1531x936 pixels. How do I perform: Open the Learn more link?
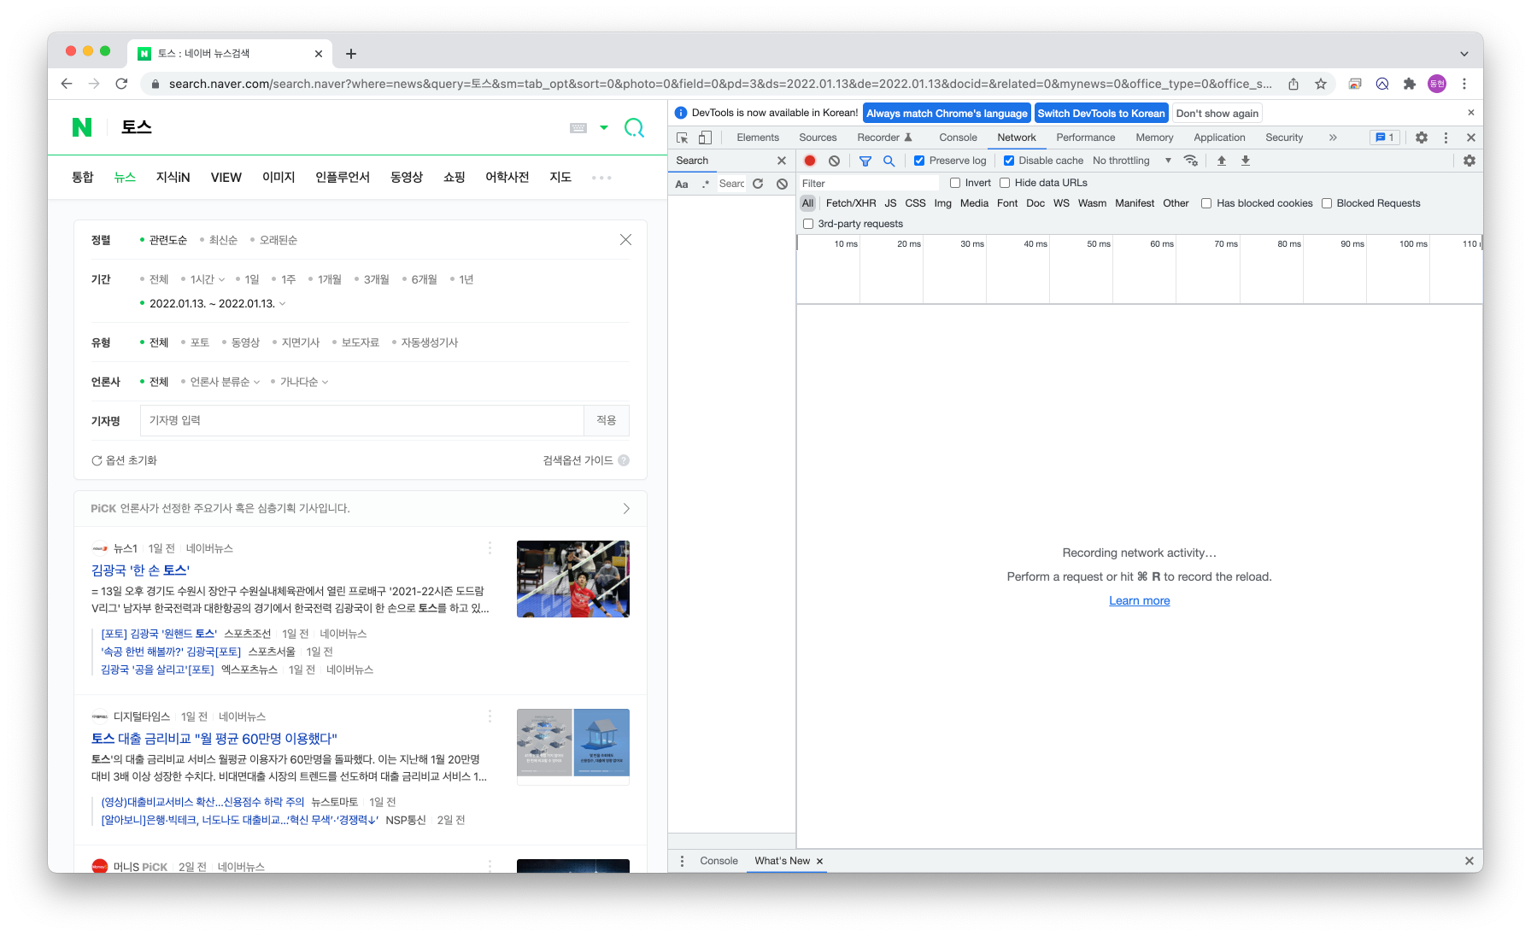[x=1140, y=600]
